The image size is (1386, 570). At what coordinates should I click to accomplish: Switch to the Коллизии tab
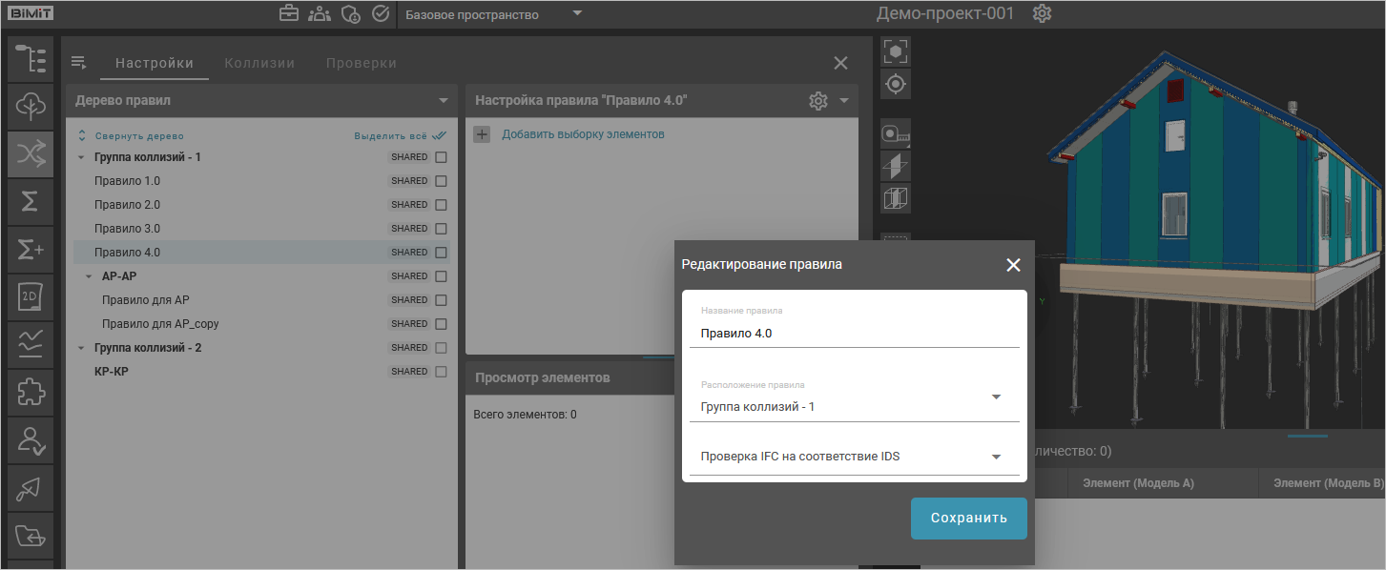pyautogui.click(x=259, y=63)
